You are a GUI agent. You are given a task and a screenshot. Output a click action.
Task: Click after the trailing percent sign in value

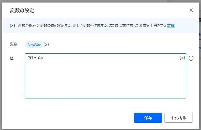43,57
